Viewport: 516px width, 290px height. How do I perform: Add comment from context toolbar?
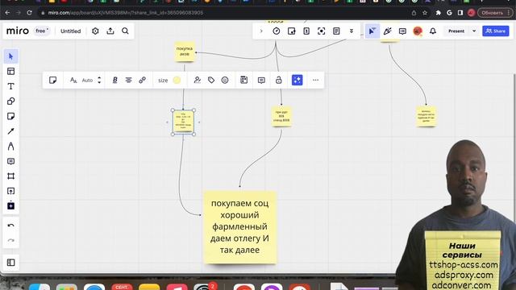coord(261,81)
